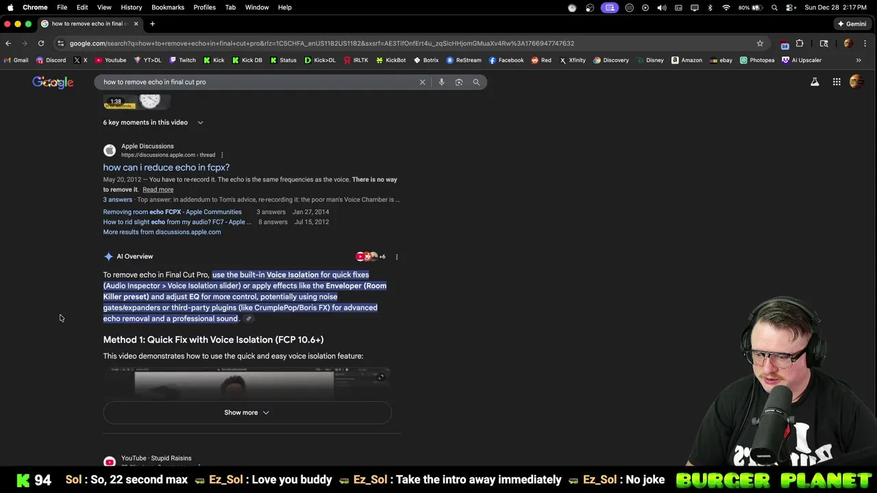Expand 6 key moments in this video
Image resolution: width=877 pixels, height=493 pixels.
pyautogui.click(x=153, y=123)
